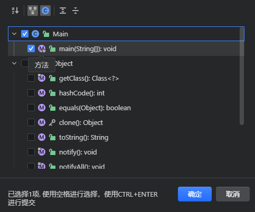Enable the toString() checkbox
255x212 pixels.
coord(31,137)
